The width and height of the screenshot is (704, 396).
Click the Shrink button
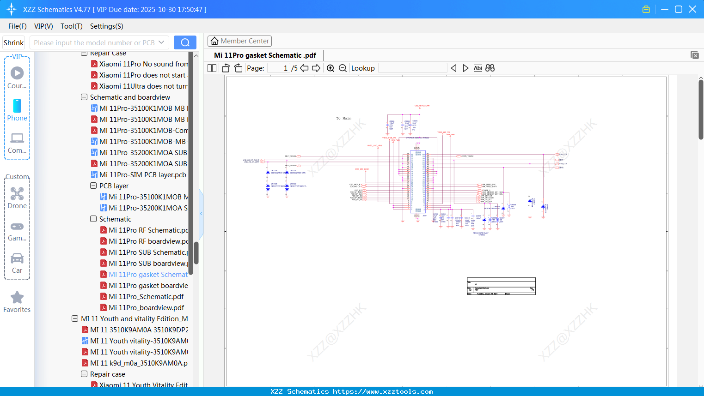(x=13, y=42)
